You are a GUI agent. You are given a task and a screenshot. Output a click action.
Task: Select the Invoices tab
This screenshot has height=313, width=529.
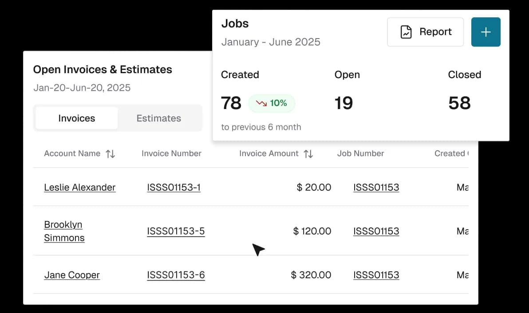[x=76, y=118]
